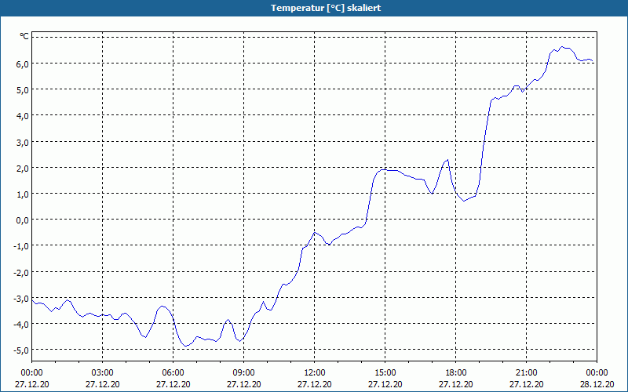
Task: Click the curve's highest peak after 21:00
Action: pos(562,47)
